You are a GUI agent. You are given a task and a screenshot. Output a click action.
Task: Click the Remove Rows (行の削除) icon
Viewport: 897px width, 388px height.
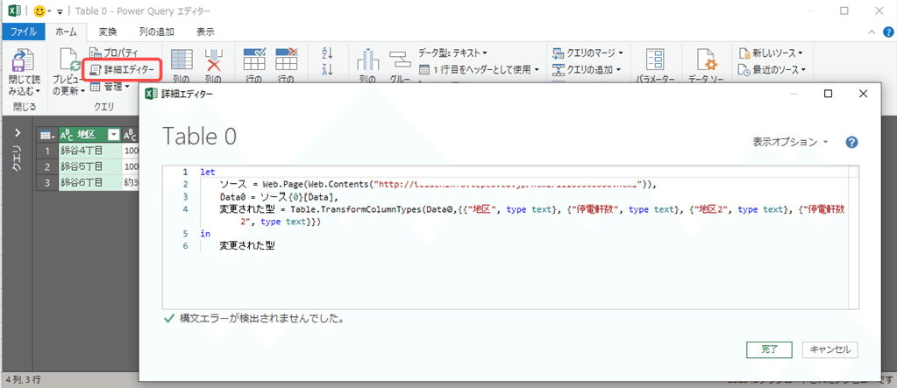pyautogui.click(x=286, y=59)
